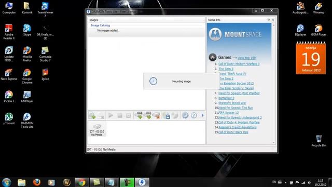Show hidden tray icons arrow
Image resolution: width=332 pixels, height=187 pixels.
(286, 182)
